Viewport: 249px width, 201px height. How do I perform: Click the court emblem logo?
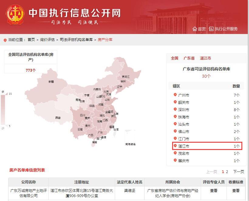15,15
